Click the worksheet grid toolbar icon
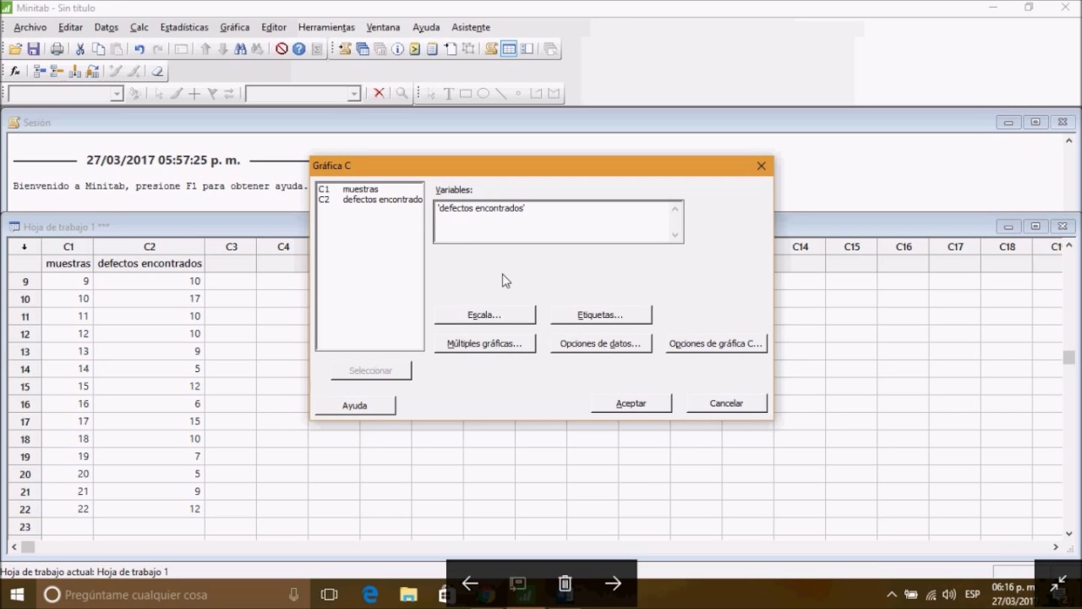 click(509, 49)
